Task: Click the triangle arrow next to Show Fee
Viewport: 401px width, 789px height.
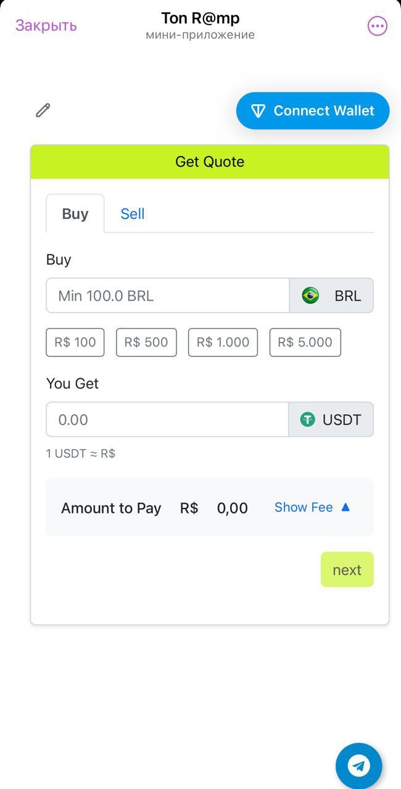Action: 345,507
